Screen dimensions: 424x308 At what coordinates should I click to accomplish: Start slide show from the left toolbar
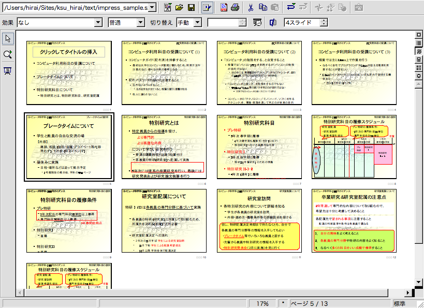(x=8, y=71)
